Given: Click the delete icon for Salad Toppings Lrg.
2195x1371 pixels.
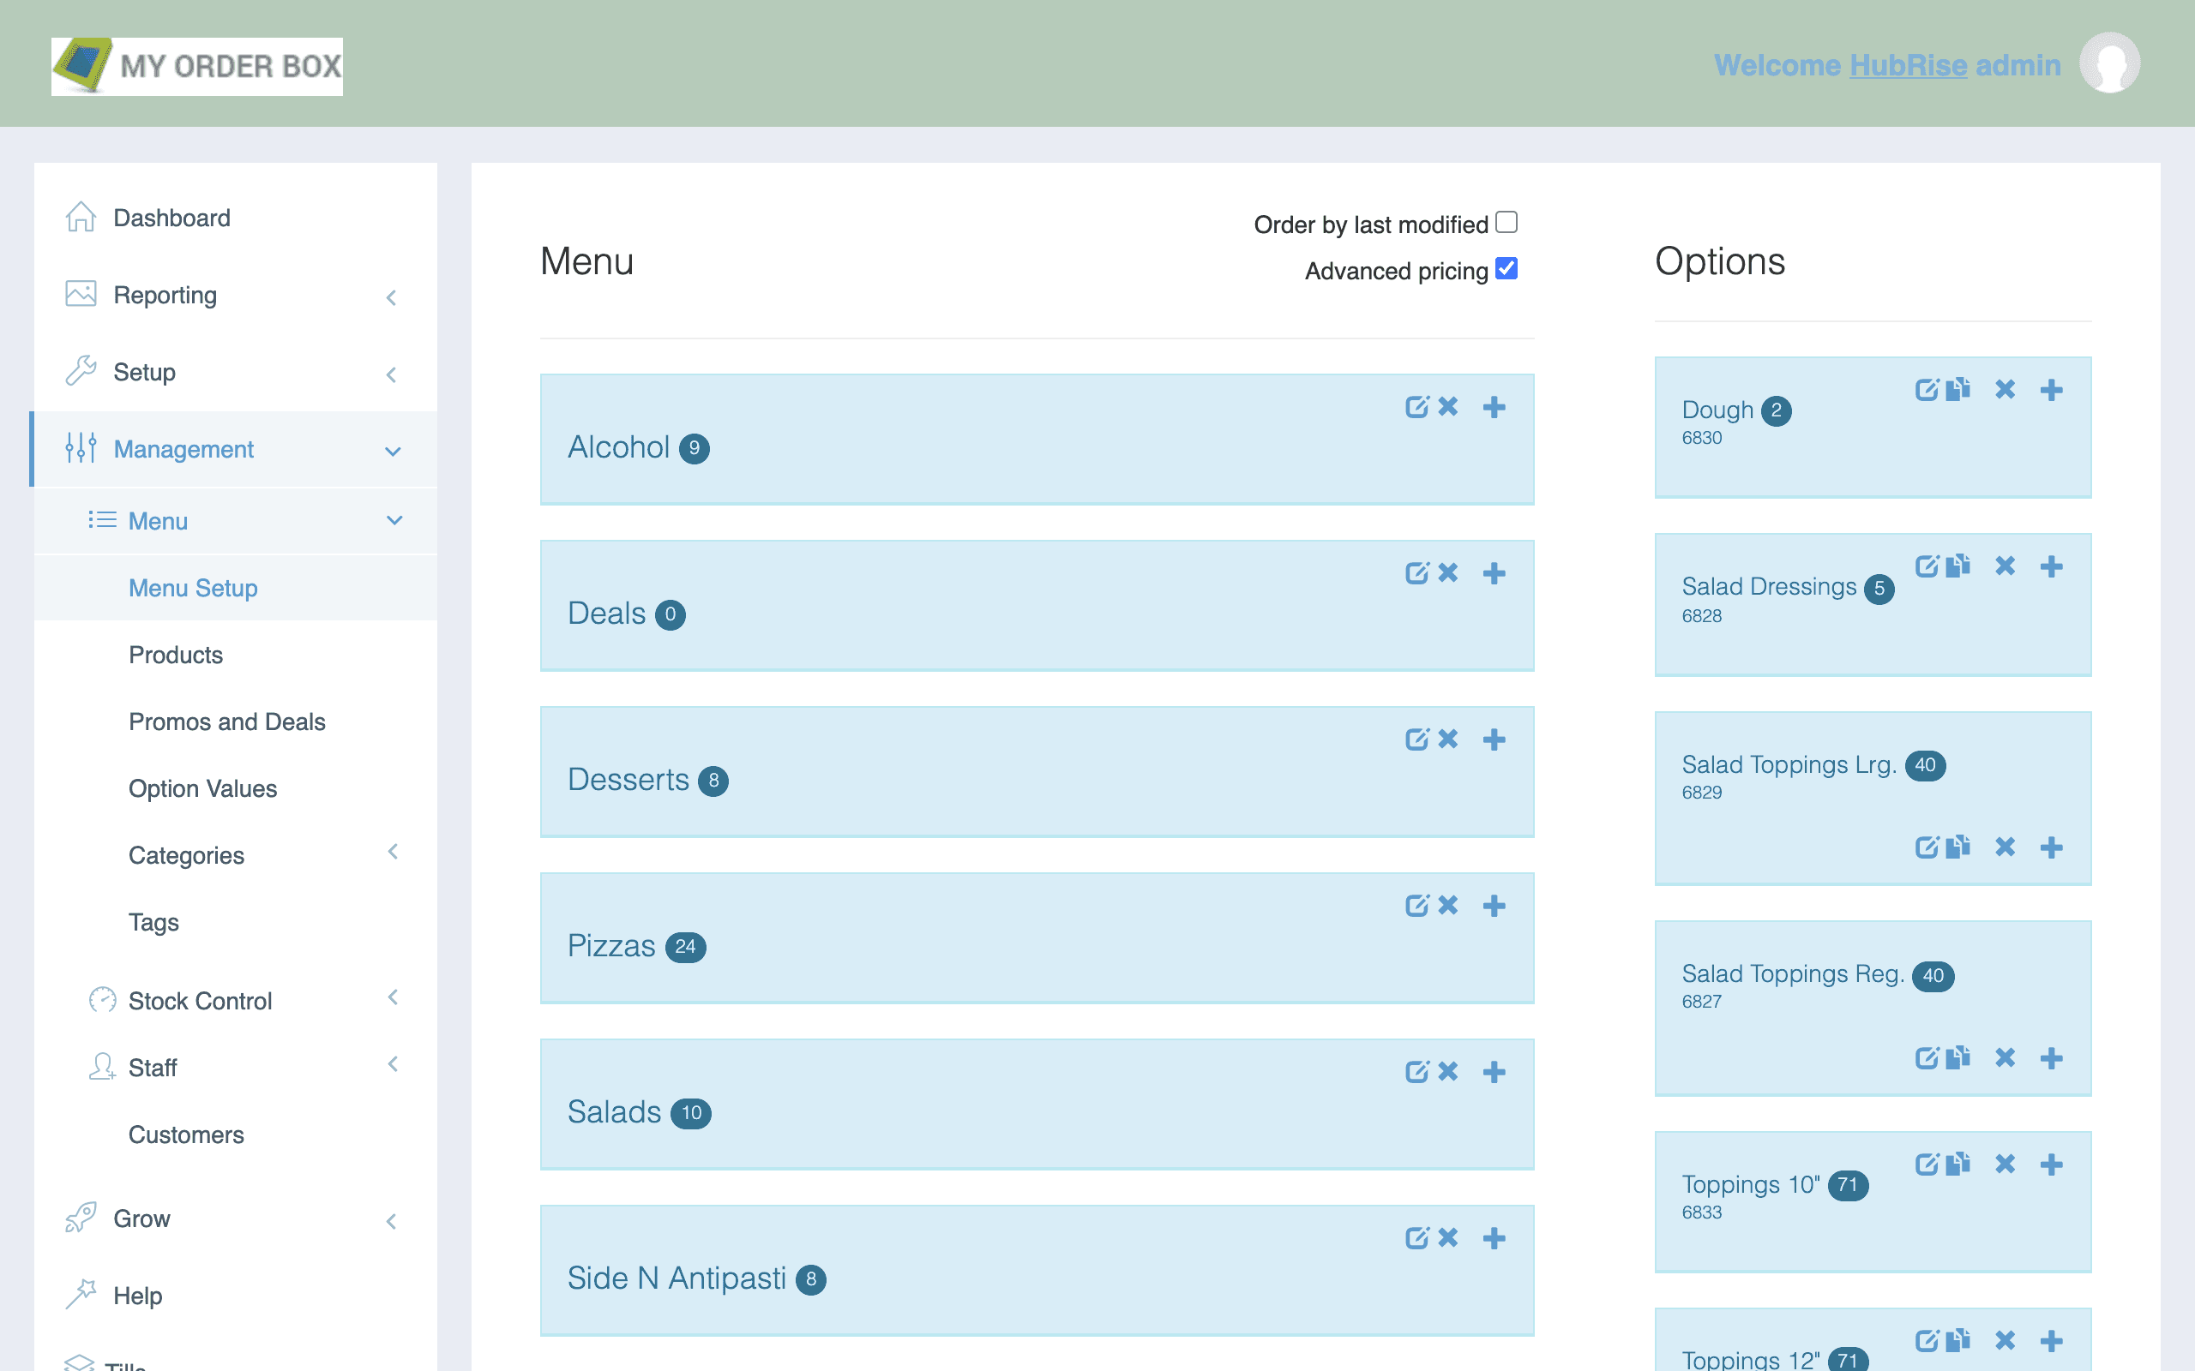Looking at the screenshot, I should [x=2004, y=847].
